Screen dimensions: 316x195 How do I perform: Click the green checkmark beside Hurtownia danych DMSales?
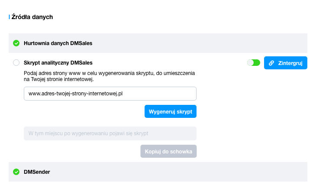pyautogui.click(x=16, y=43)
